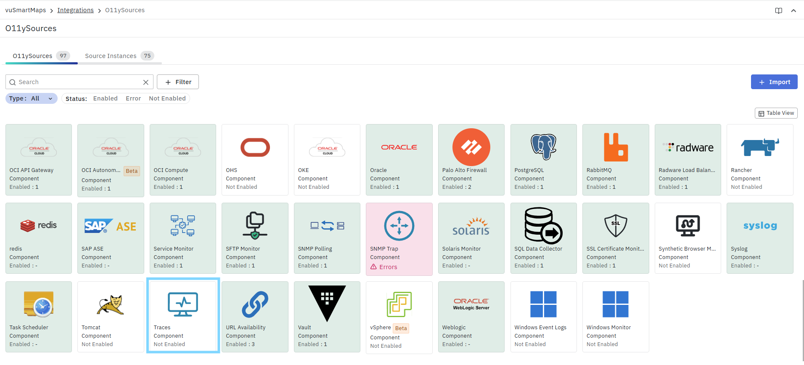Open the PostgreSQL elephant icon

click(x=543, y=147)
